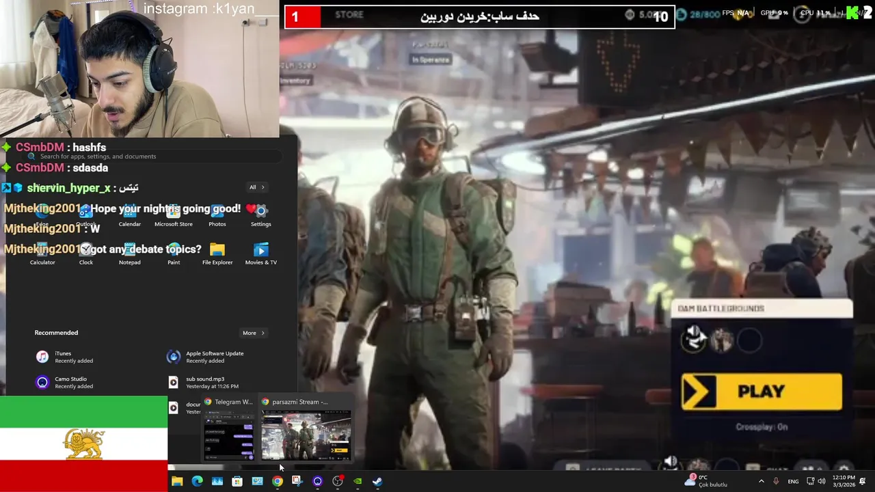Viewport: 875px width, 492px height.
Task: Click microphone icon in system tray
Action: [776, 481]
